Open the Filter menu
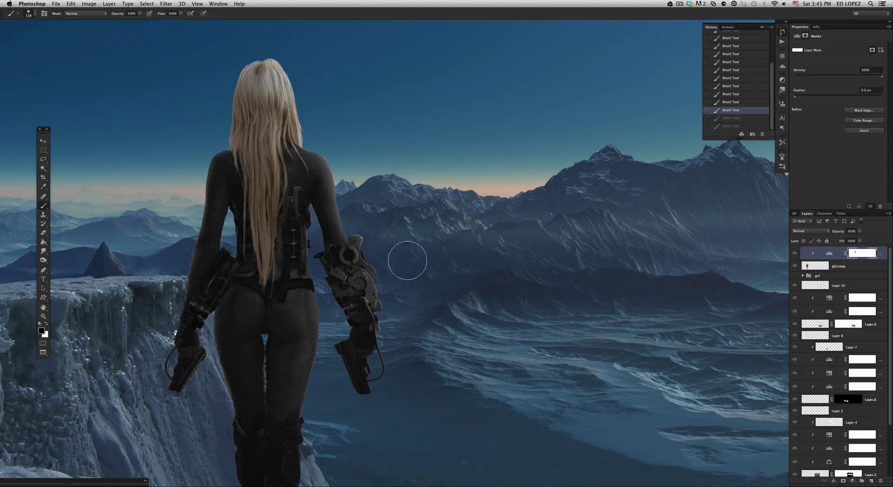This screenshot has height=487, width=893. (x=166, y=4)
